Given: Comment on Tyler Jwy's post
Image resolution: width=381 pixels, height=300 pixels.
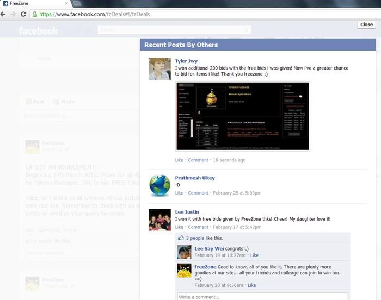Looking at the screenshot, I should (198, 160).
